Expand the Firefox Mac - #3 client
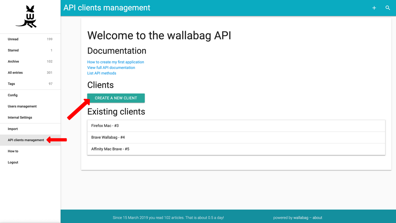 105,126
